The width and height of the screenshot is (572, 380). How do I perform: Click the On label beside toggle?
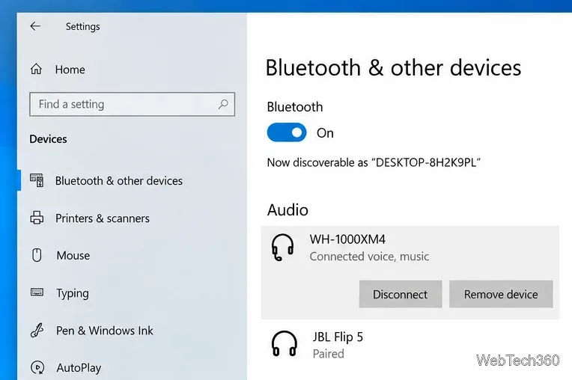point(325,133)
